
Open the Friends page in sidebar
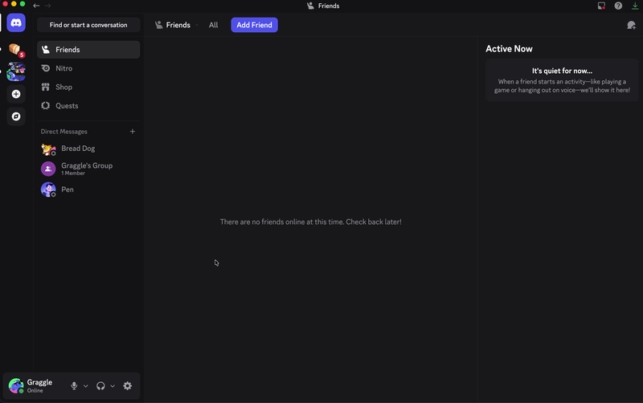88,50
